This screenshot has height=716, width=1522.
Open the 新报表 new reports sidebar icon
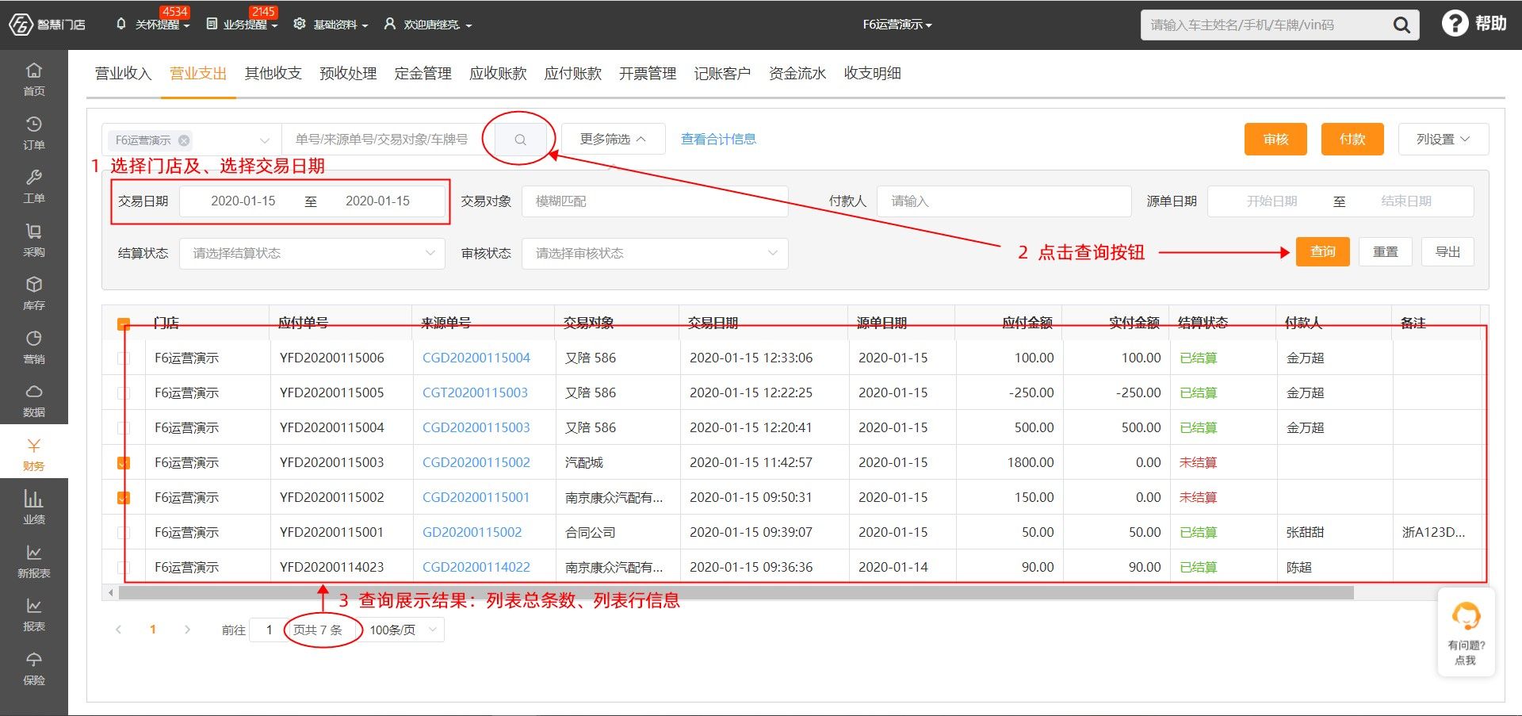(34, 561)
